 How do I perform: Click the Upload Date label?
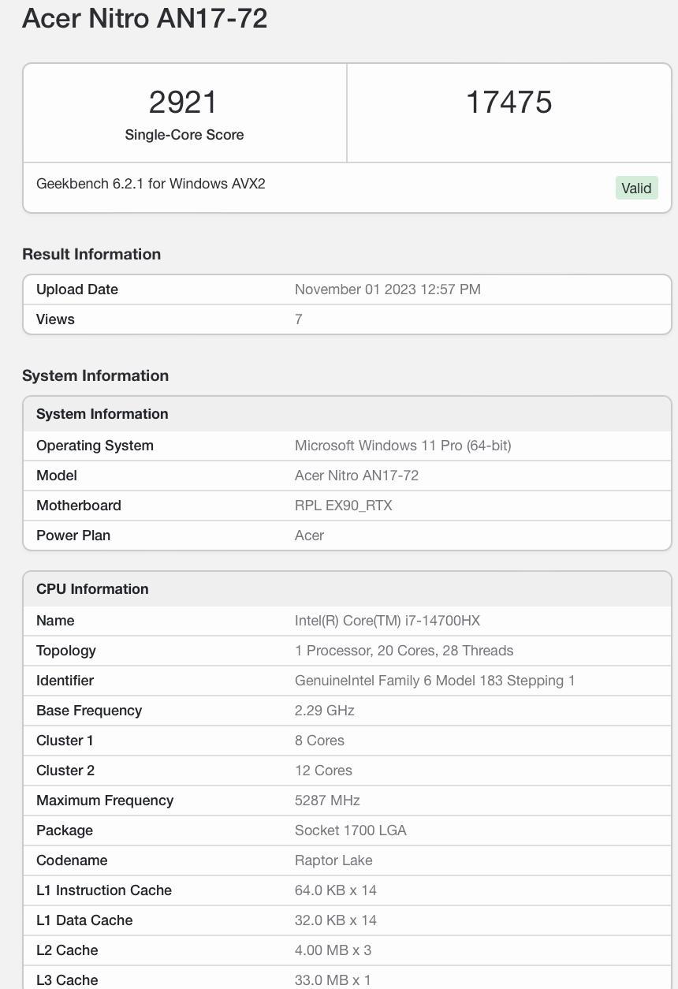pyautogui.click(x=77, y=289)
